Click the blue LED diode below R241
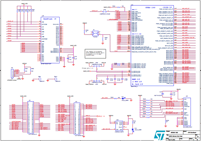 [133, 130]
